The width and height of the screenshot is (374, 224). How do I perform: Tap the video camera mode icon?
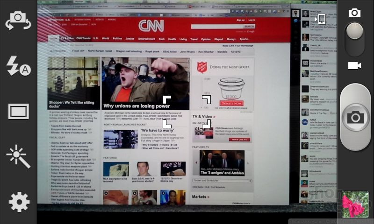point(354,65)
